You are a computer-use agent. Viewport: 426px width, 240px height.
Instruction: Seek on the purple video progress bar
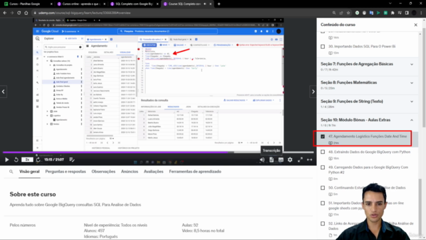pyautogui.click(x=158, y=153)
